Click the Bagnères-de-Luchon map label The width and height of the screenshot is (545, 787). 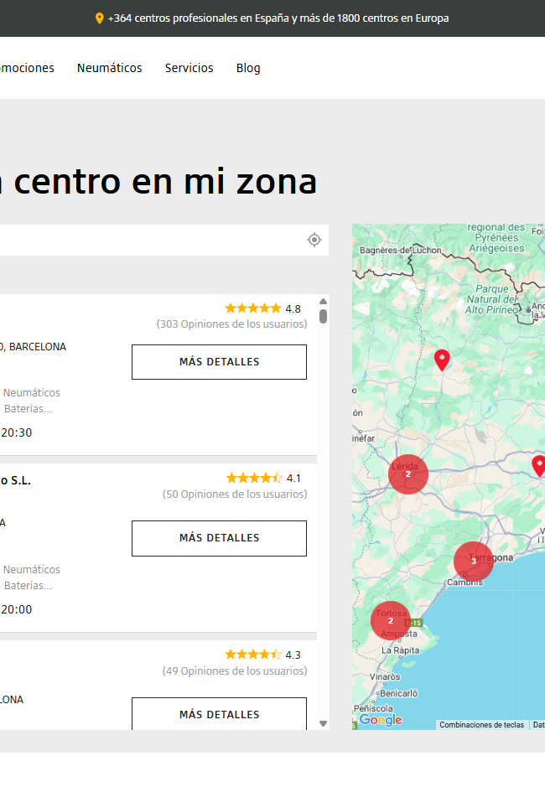pos(400,250)
